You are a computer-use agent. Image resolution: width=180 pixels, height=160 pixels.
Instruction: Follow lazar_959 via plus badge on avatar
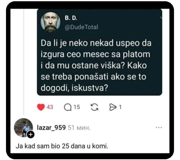30,134
